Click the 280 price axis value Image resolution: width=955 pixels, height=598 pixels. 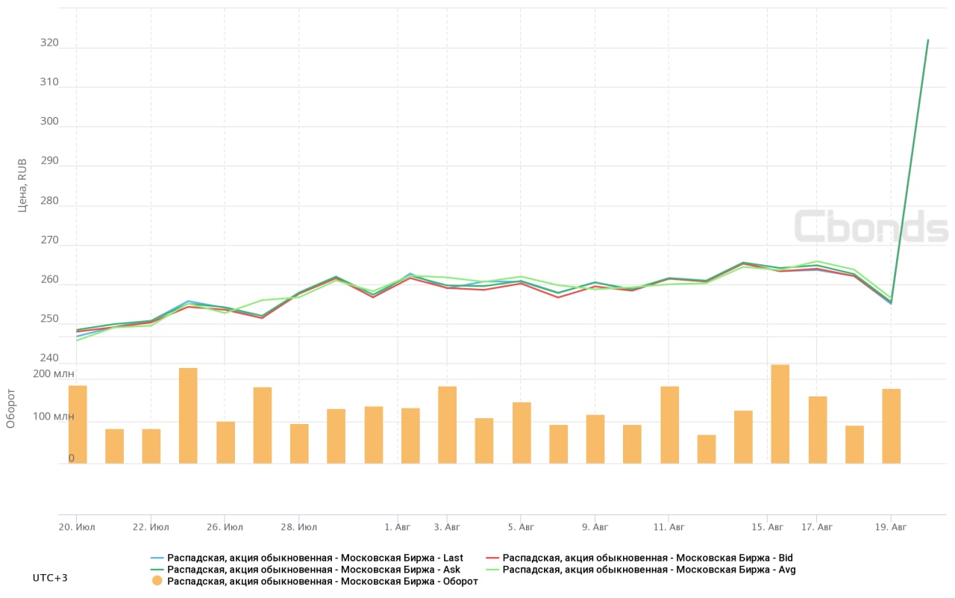pyautogui.click(x=49, y=201)
